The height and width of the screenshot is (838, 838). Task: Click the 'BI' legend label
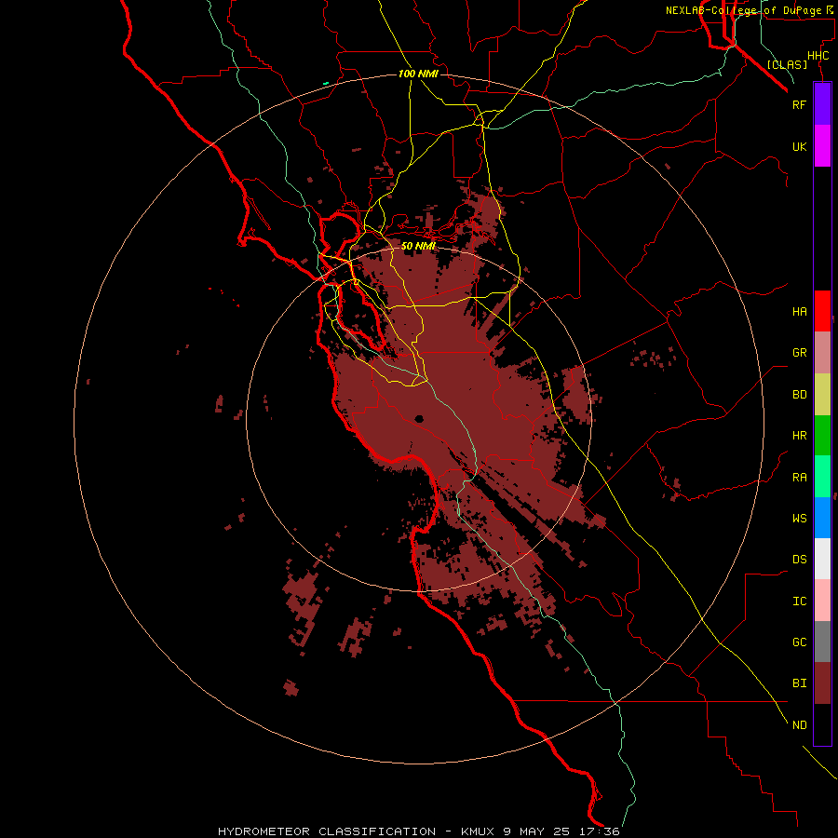[799, 683]
